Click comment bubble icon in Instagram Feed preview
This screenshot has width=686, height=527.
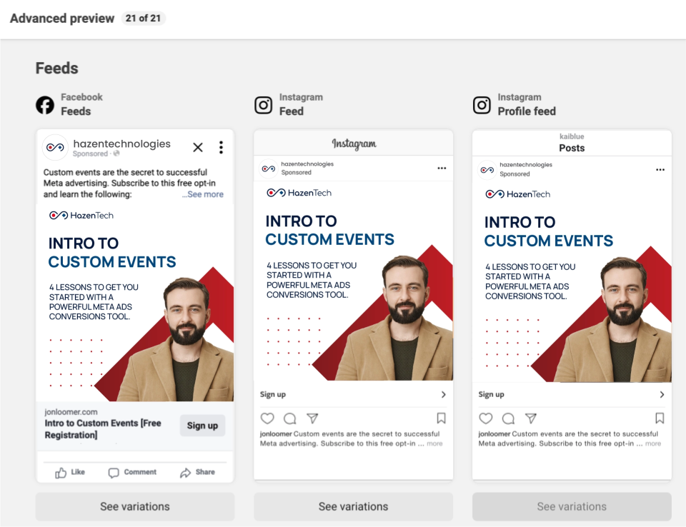pyautogui.click(x=289, y=418)
